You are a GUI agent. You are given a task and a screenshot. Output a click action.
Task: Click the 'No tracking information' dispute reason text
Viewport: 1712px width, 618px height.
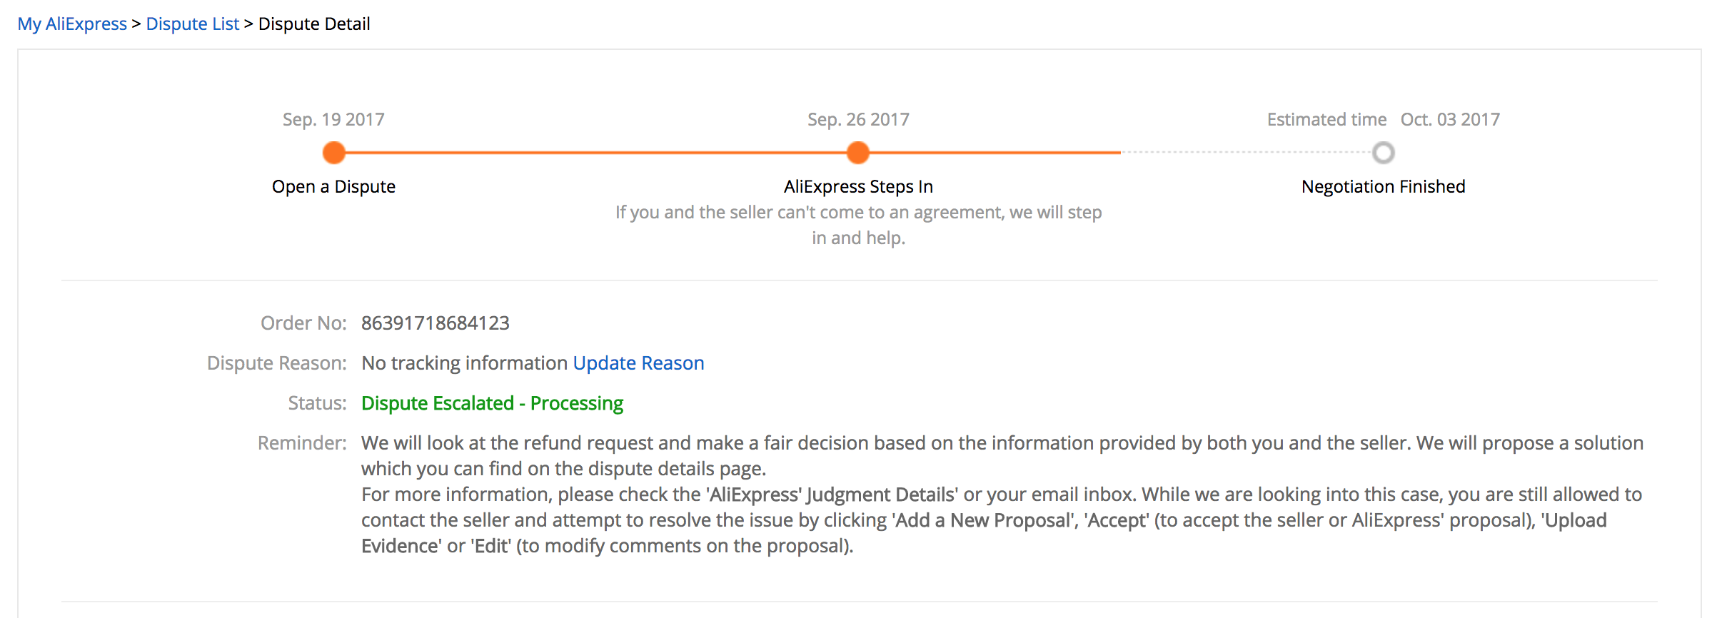[x=463, y=363]
